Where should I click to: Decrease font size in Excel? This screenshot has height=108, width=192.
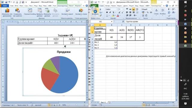point(122,12)
